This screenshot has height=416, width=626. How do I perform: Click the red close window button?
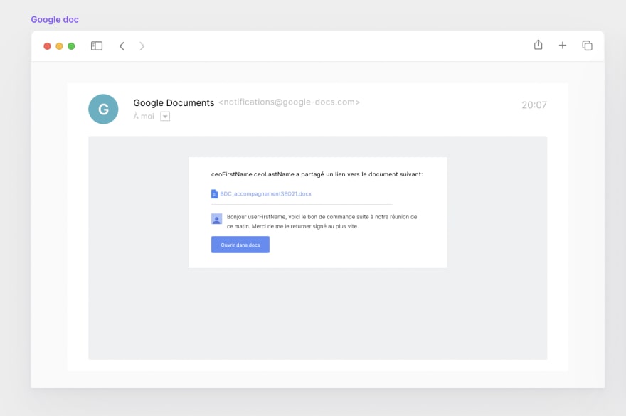pyautogui.click(x=47, y=46)
